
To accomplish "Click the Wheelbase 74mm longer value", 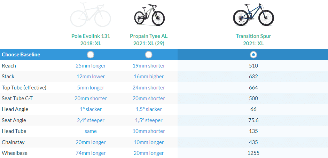I will tap(91, 153).
